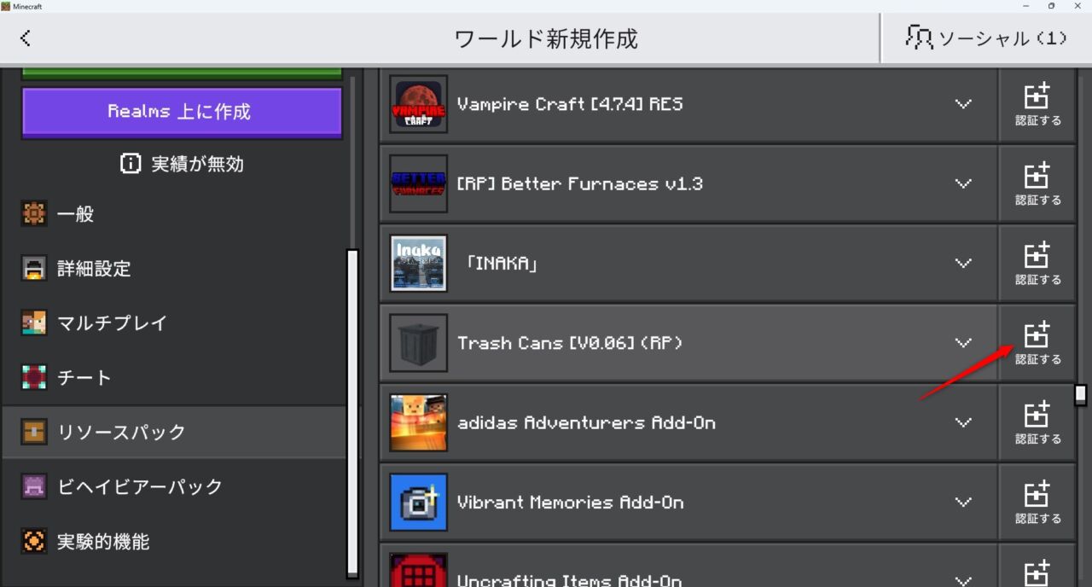
Task: Click the 実験的機能 orange icon
Action: coord(34,542)
